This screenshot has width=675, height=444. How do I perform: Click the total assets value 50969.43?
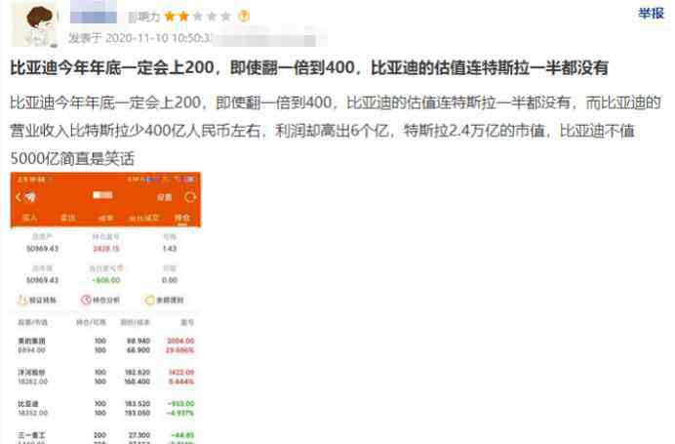[x=42, y=249]
